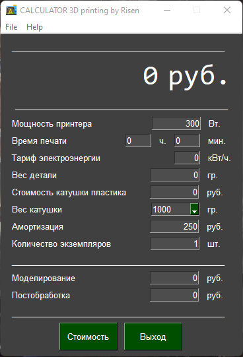Expand the Вес катушки dropdown arrow
The image size is (243, 357).
[194, 209]
